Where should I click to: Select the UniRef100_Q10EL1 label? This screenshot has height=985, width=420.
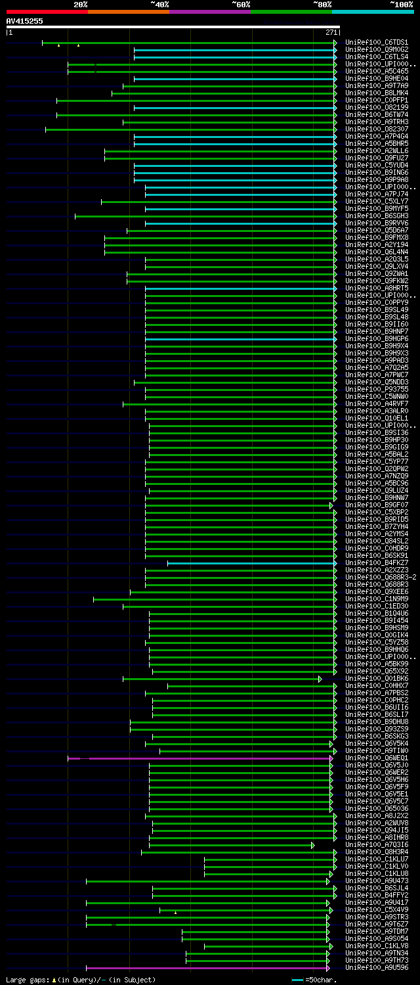376,419
